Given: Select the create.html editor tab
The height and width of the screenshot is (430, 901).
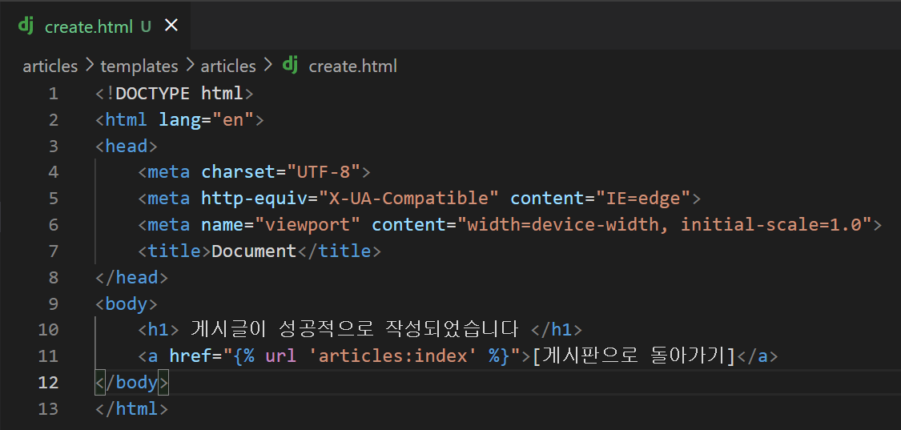Looking at the screenshot, I should [x=95, y=26].
